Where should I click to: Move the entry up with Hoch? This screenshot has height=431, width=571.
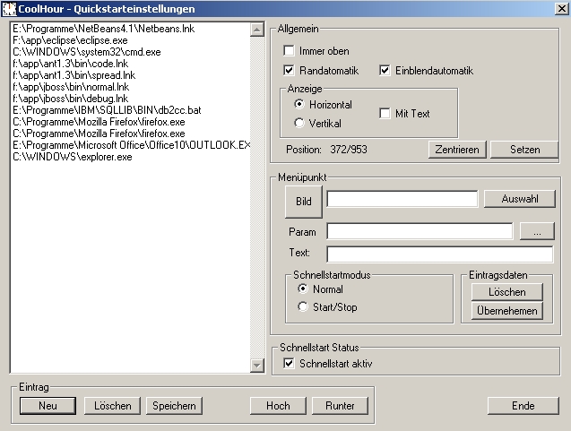[x=278, y=406]
